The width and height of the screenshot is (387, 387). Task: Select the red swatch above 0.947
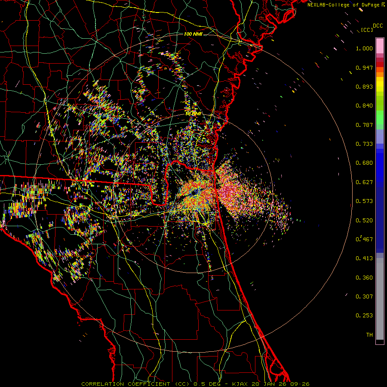coord(380,64)
